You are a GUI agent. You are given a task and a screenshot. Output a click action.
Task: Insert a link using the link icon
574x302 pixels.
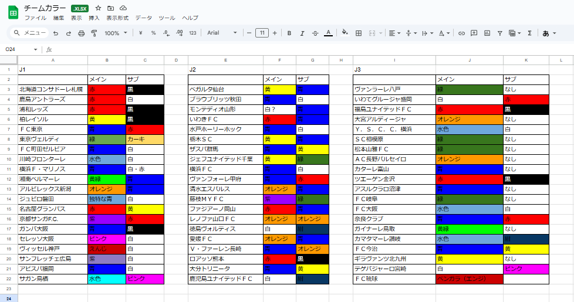tap(461, 33)
